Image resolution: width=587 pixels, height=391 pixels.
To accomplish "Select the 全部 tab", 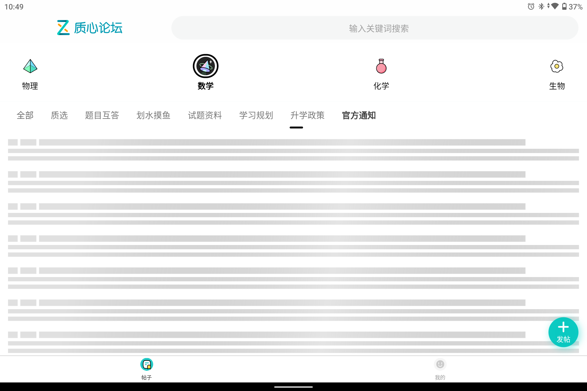I will pyautogui.click(x=25, y=115).
